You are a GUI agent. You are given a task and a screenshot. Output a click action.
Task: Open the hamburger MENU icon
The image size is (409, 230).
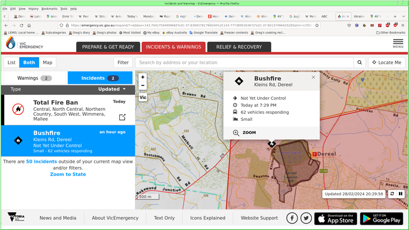398,44
